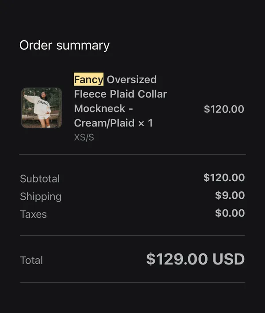Click the word Oversized in product name
Viewport: 265px width, 313px height.
(x=132, y=79)
